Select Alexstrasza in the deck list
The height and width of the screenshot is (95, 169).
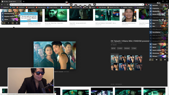tap(158, 53)
